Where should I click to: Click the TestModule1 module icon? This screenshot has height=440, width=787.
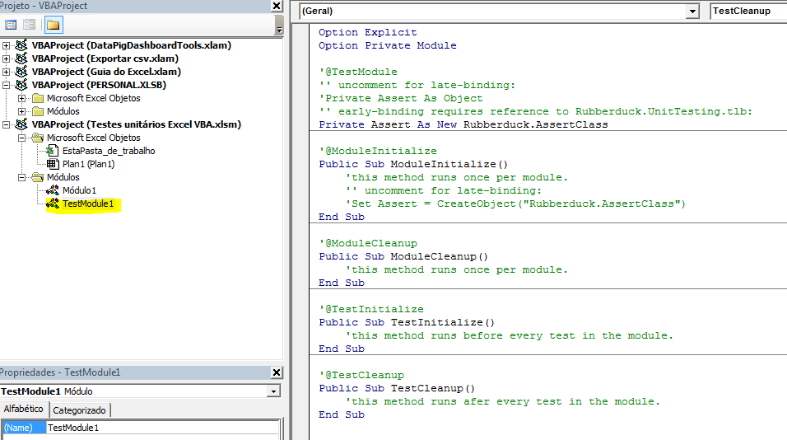[x=54, y=204]
